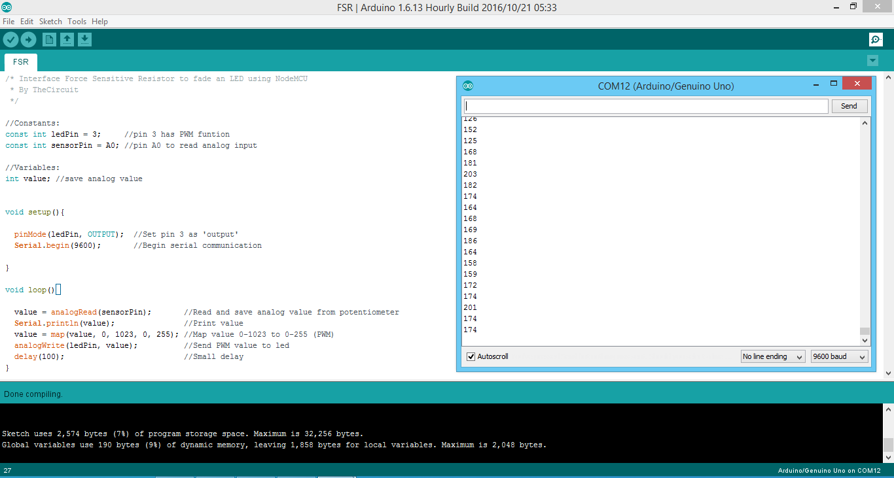Image resolution: width=894 pixels, height=478 pixels.
Task: Click serial monitor scrollbar up arrow
Action: [x=865, y=123]
